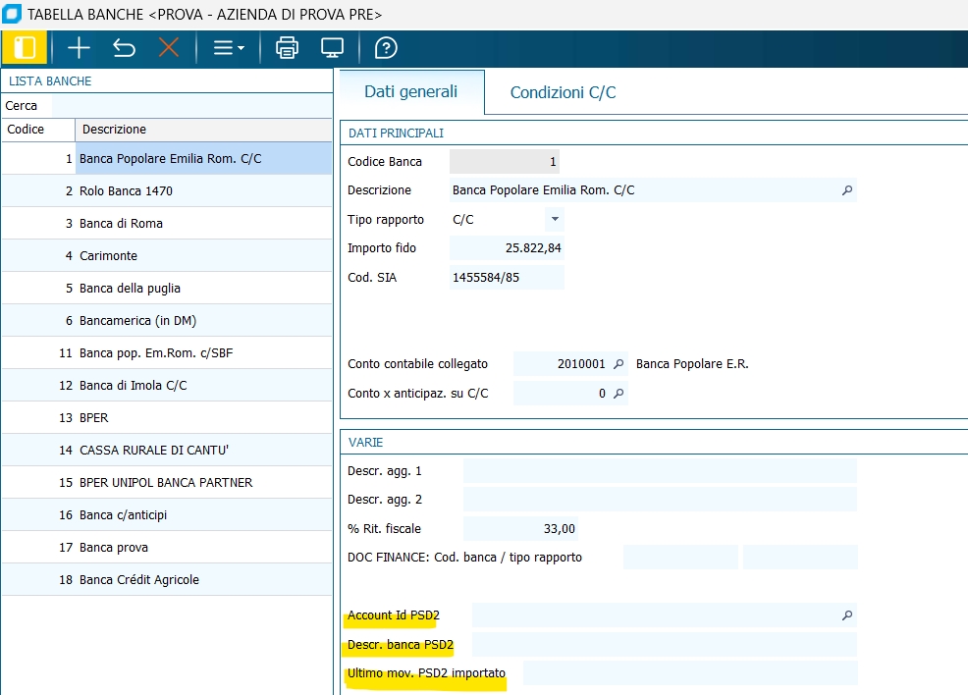Select the Dati generali tab
Viewport: 968px width, 695px height.
coord(410,92)
